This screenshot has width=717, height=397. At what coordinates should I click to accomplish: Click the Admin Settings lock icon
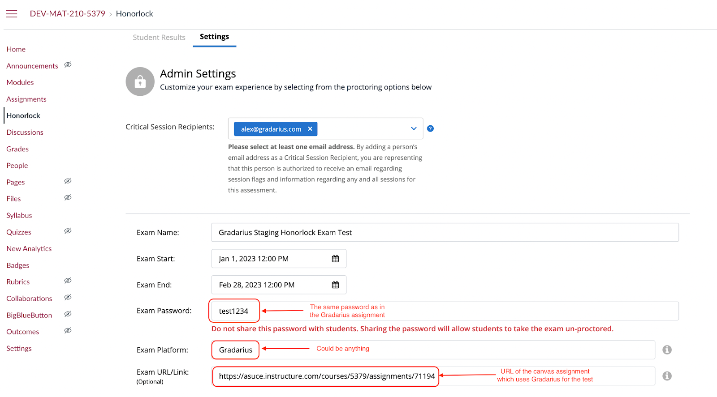point(140,81)
